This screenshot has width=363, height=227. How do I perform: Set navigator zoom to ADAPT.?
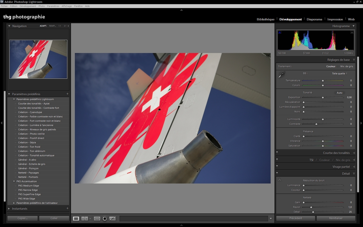(x=43, y=26)
